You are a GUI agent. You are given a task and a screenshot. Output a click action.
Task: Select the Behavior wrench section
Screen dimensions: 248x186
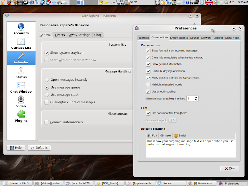coord(21,58)
